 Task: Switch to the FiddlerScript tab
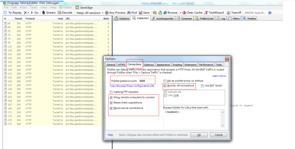[204, 18]
